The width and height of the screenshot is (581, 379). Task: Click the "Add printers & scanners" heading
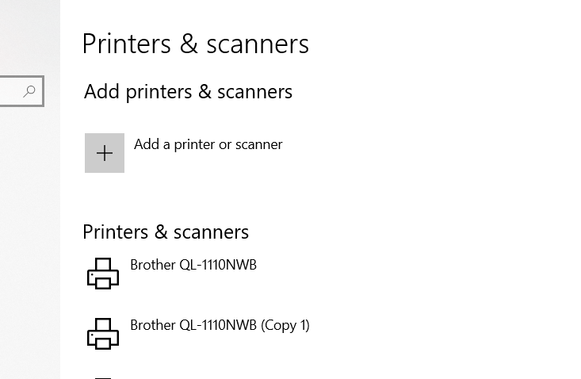point(188,91)
